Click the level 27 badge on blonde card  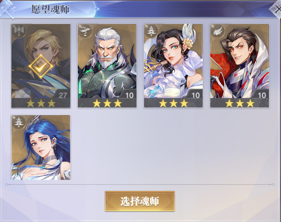click(62, 95)
